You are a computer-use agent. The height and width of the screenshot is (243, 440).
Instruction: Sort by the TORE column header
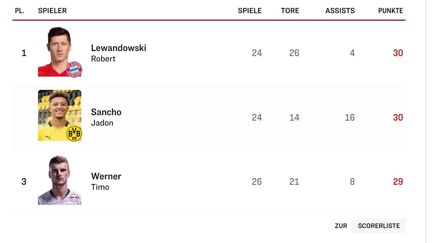click(x=290, y=11)
